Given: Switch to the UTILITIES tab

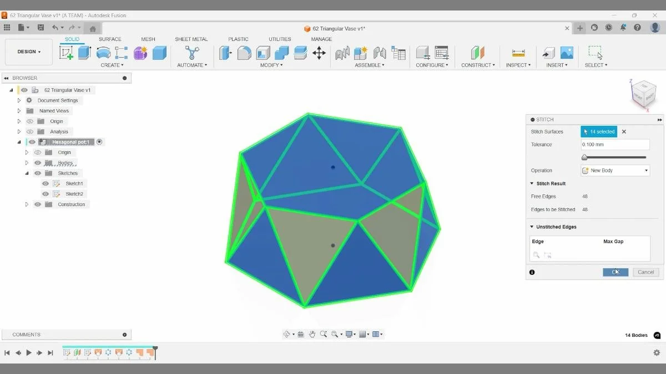Looking at the screenshot, I should 280,39.
